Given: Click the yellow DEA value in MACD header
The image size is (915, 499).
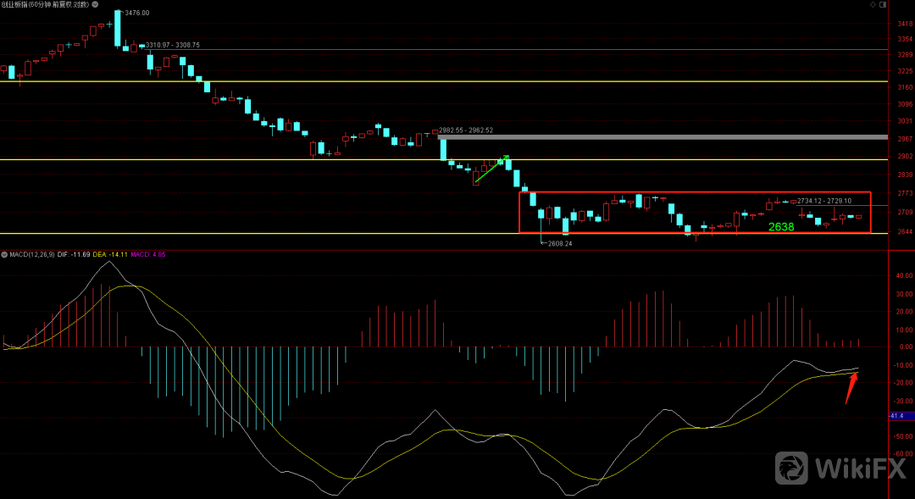Looking at the screenshot, I should point(113,254).
